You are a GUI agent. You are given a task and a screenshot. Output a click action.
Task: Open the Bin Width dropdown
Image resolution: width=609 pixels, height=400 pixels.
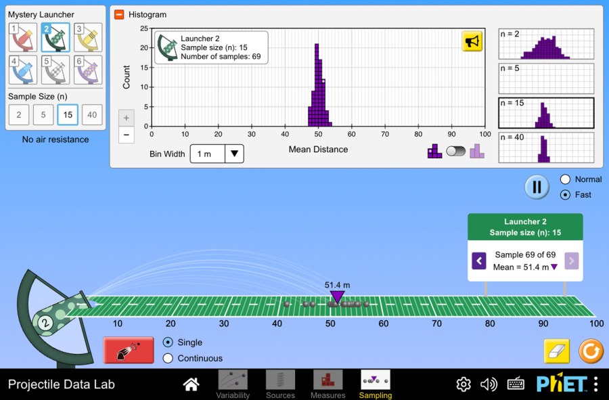[217, 154]
